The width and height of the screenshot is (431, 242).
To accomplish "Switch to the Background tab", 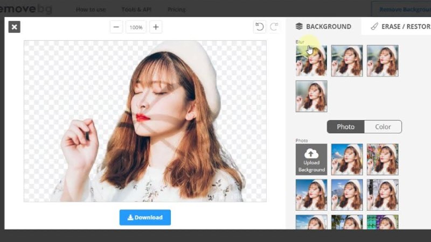I will (323, 26).
